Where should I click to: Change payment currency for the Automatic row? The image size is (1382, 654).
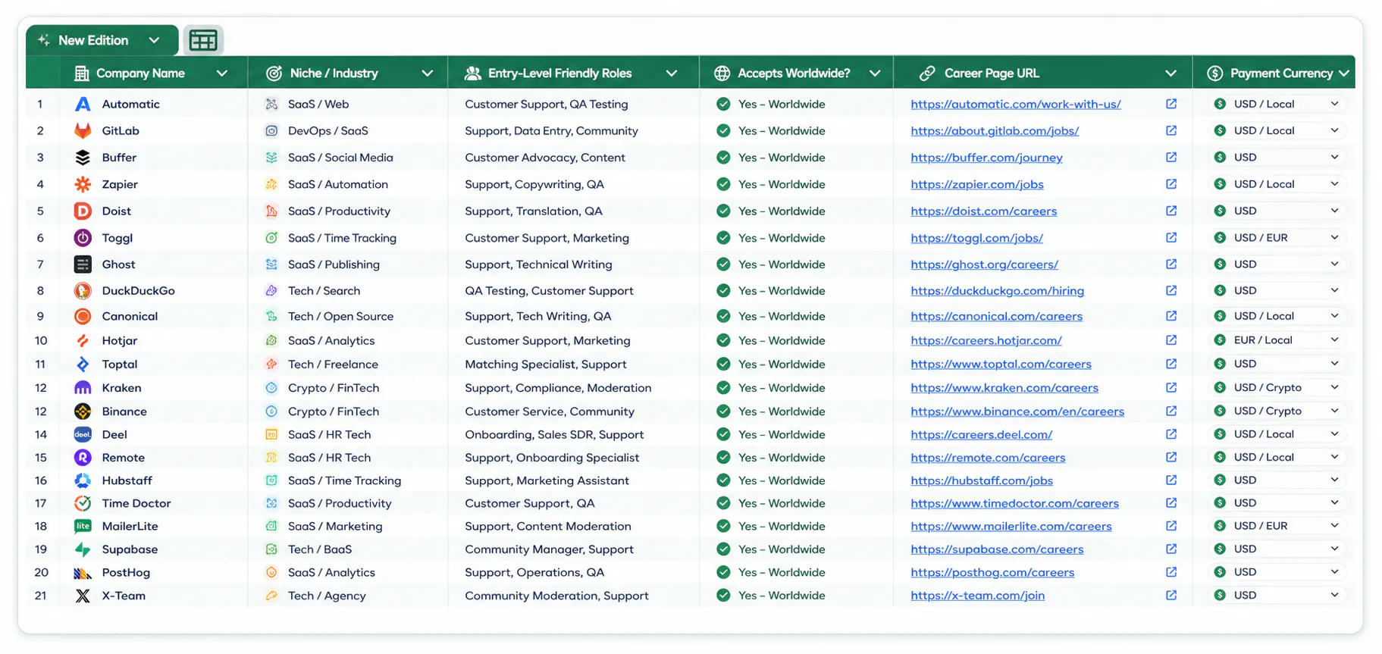1277,104
